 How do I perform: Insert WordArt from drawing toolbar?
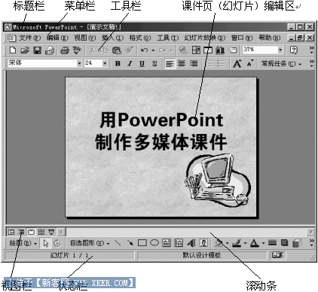pyautogui.click(x=191, y=243)
